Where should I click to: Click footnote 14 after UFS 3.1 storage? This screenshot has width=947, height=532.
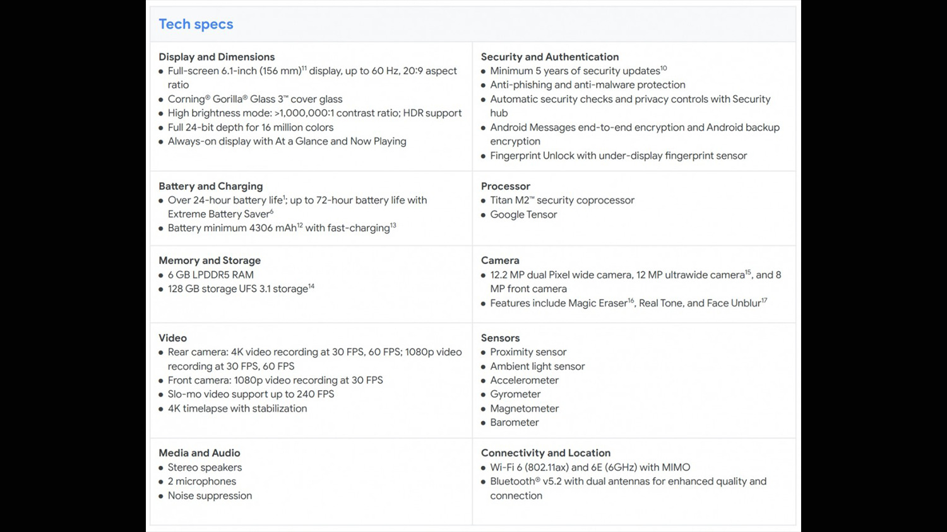311,286
